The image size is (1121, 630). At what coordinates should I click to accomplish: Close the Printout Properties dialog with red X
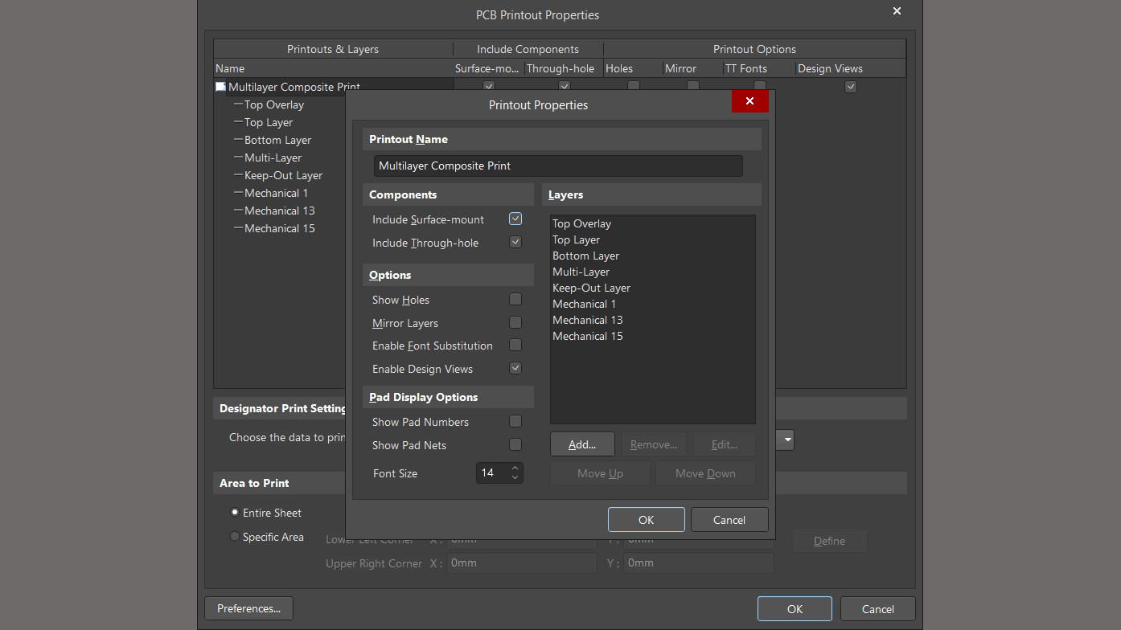(749, 101)
